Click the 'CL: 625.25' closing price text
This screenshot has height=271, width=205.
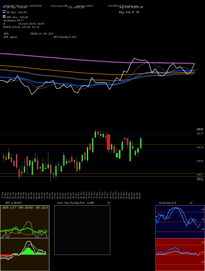[76, 7]
